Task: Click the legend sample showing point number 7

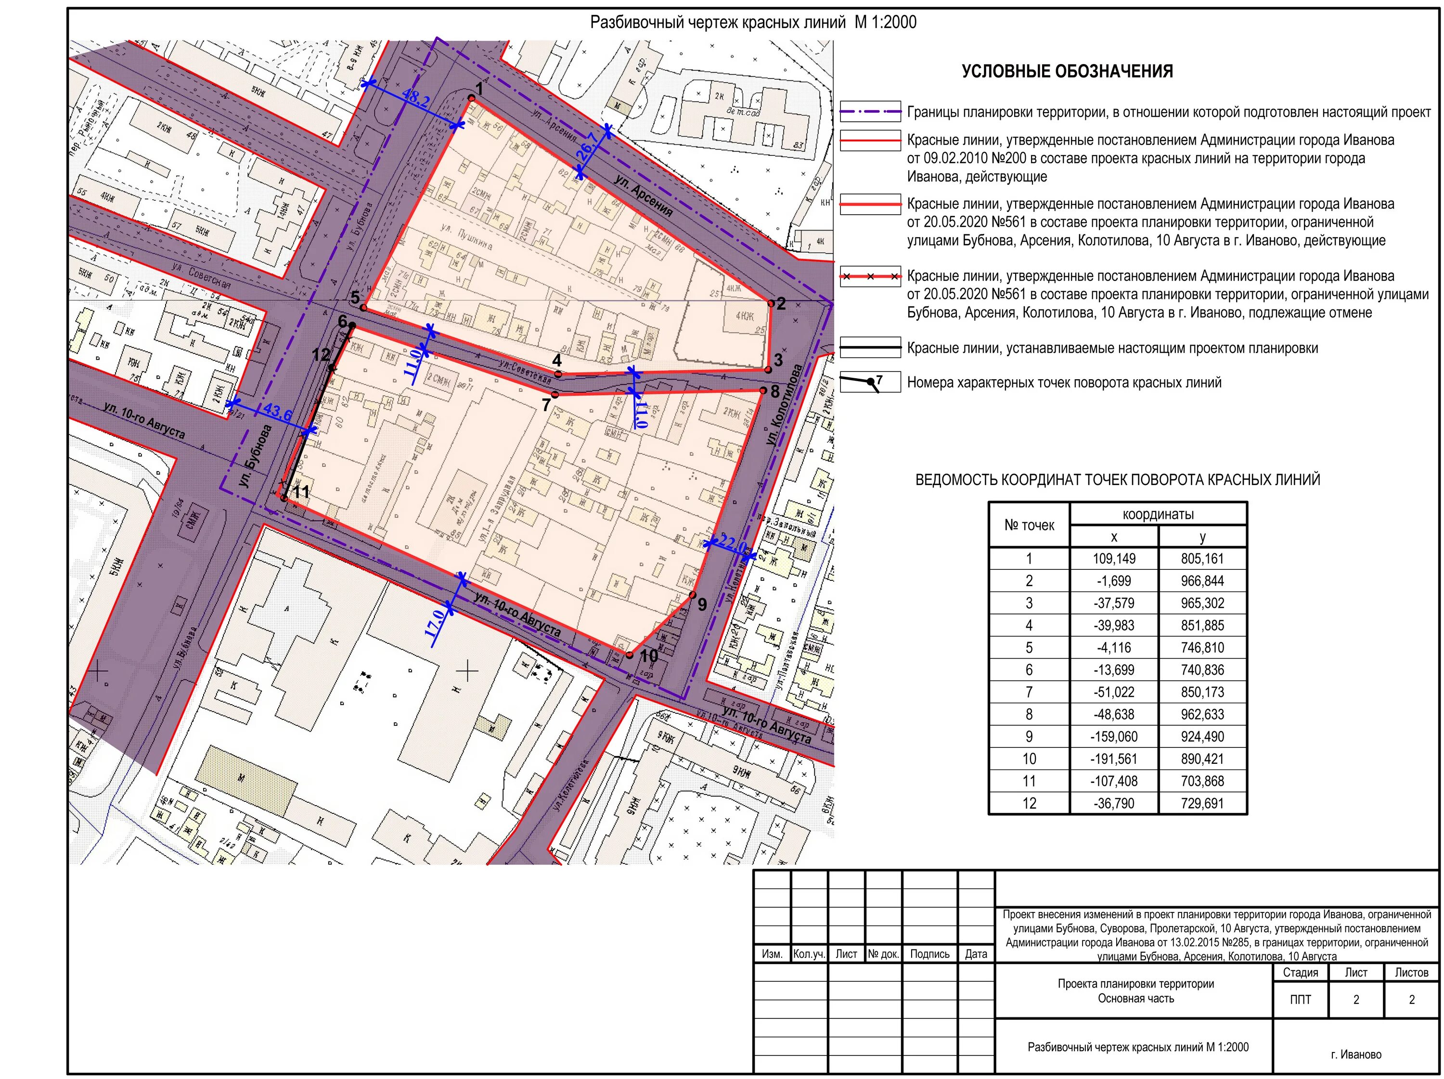Action: coord(870,382)
